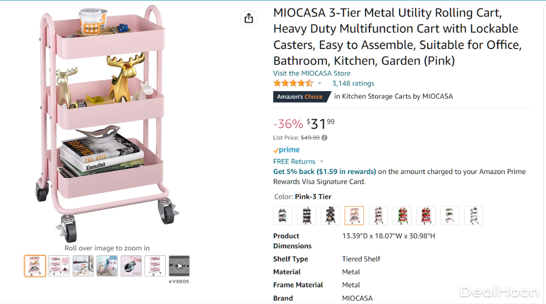Image resolution: width=546 pixels, height=304 pixels.
Task: Click the star rating icons
Action: tap(293, 83)
